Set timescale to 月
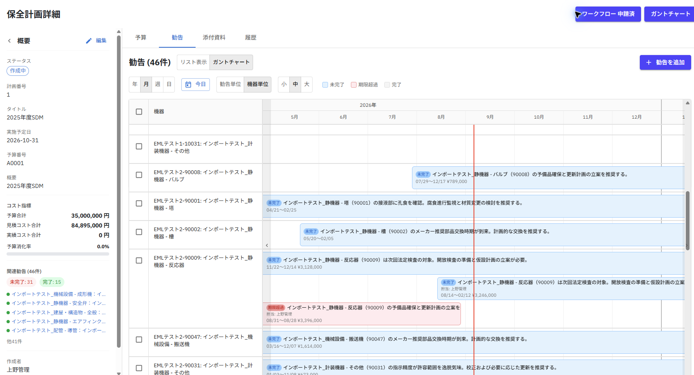 [146, 84]
